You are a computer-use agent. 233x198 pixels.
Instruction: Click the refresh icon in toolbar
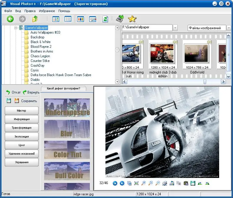coord(105,19)
